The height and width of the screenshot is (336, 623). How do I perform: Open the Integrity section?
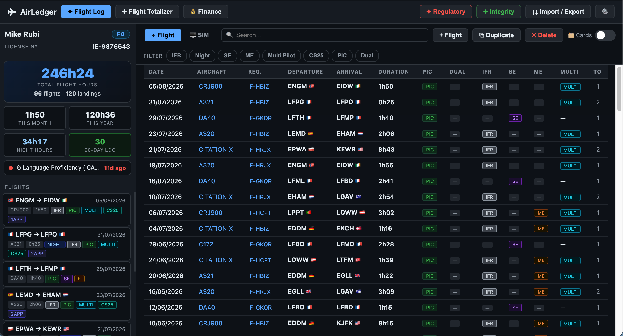pyautogui.click(x=499, y=12)
